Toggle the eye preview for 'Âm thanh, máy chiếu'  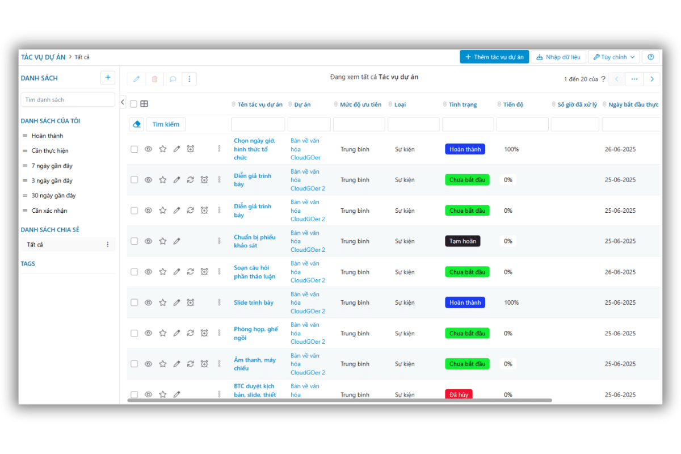(148, 364)
